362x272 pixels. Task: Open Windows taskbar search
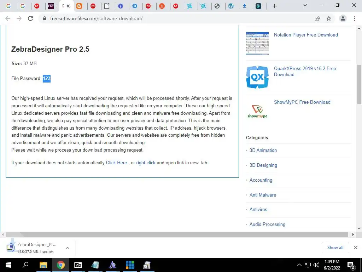(25, 265)
